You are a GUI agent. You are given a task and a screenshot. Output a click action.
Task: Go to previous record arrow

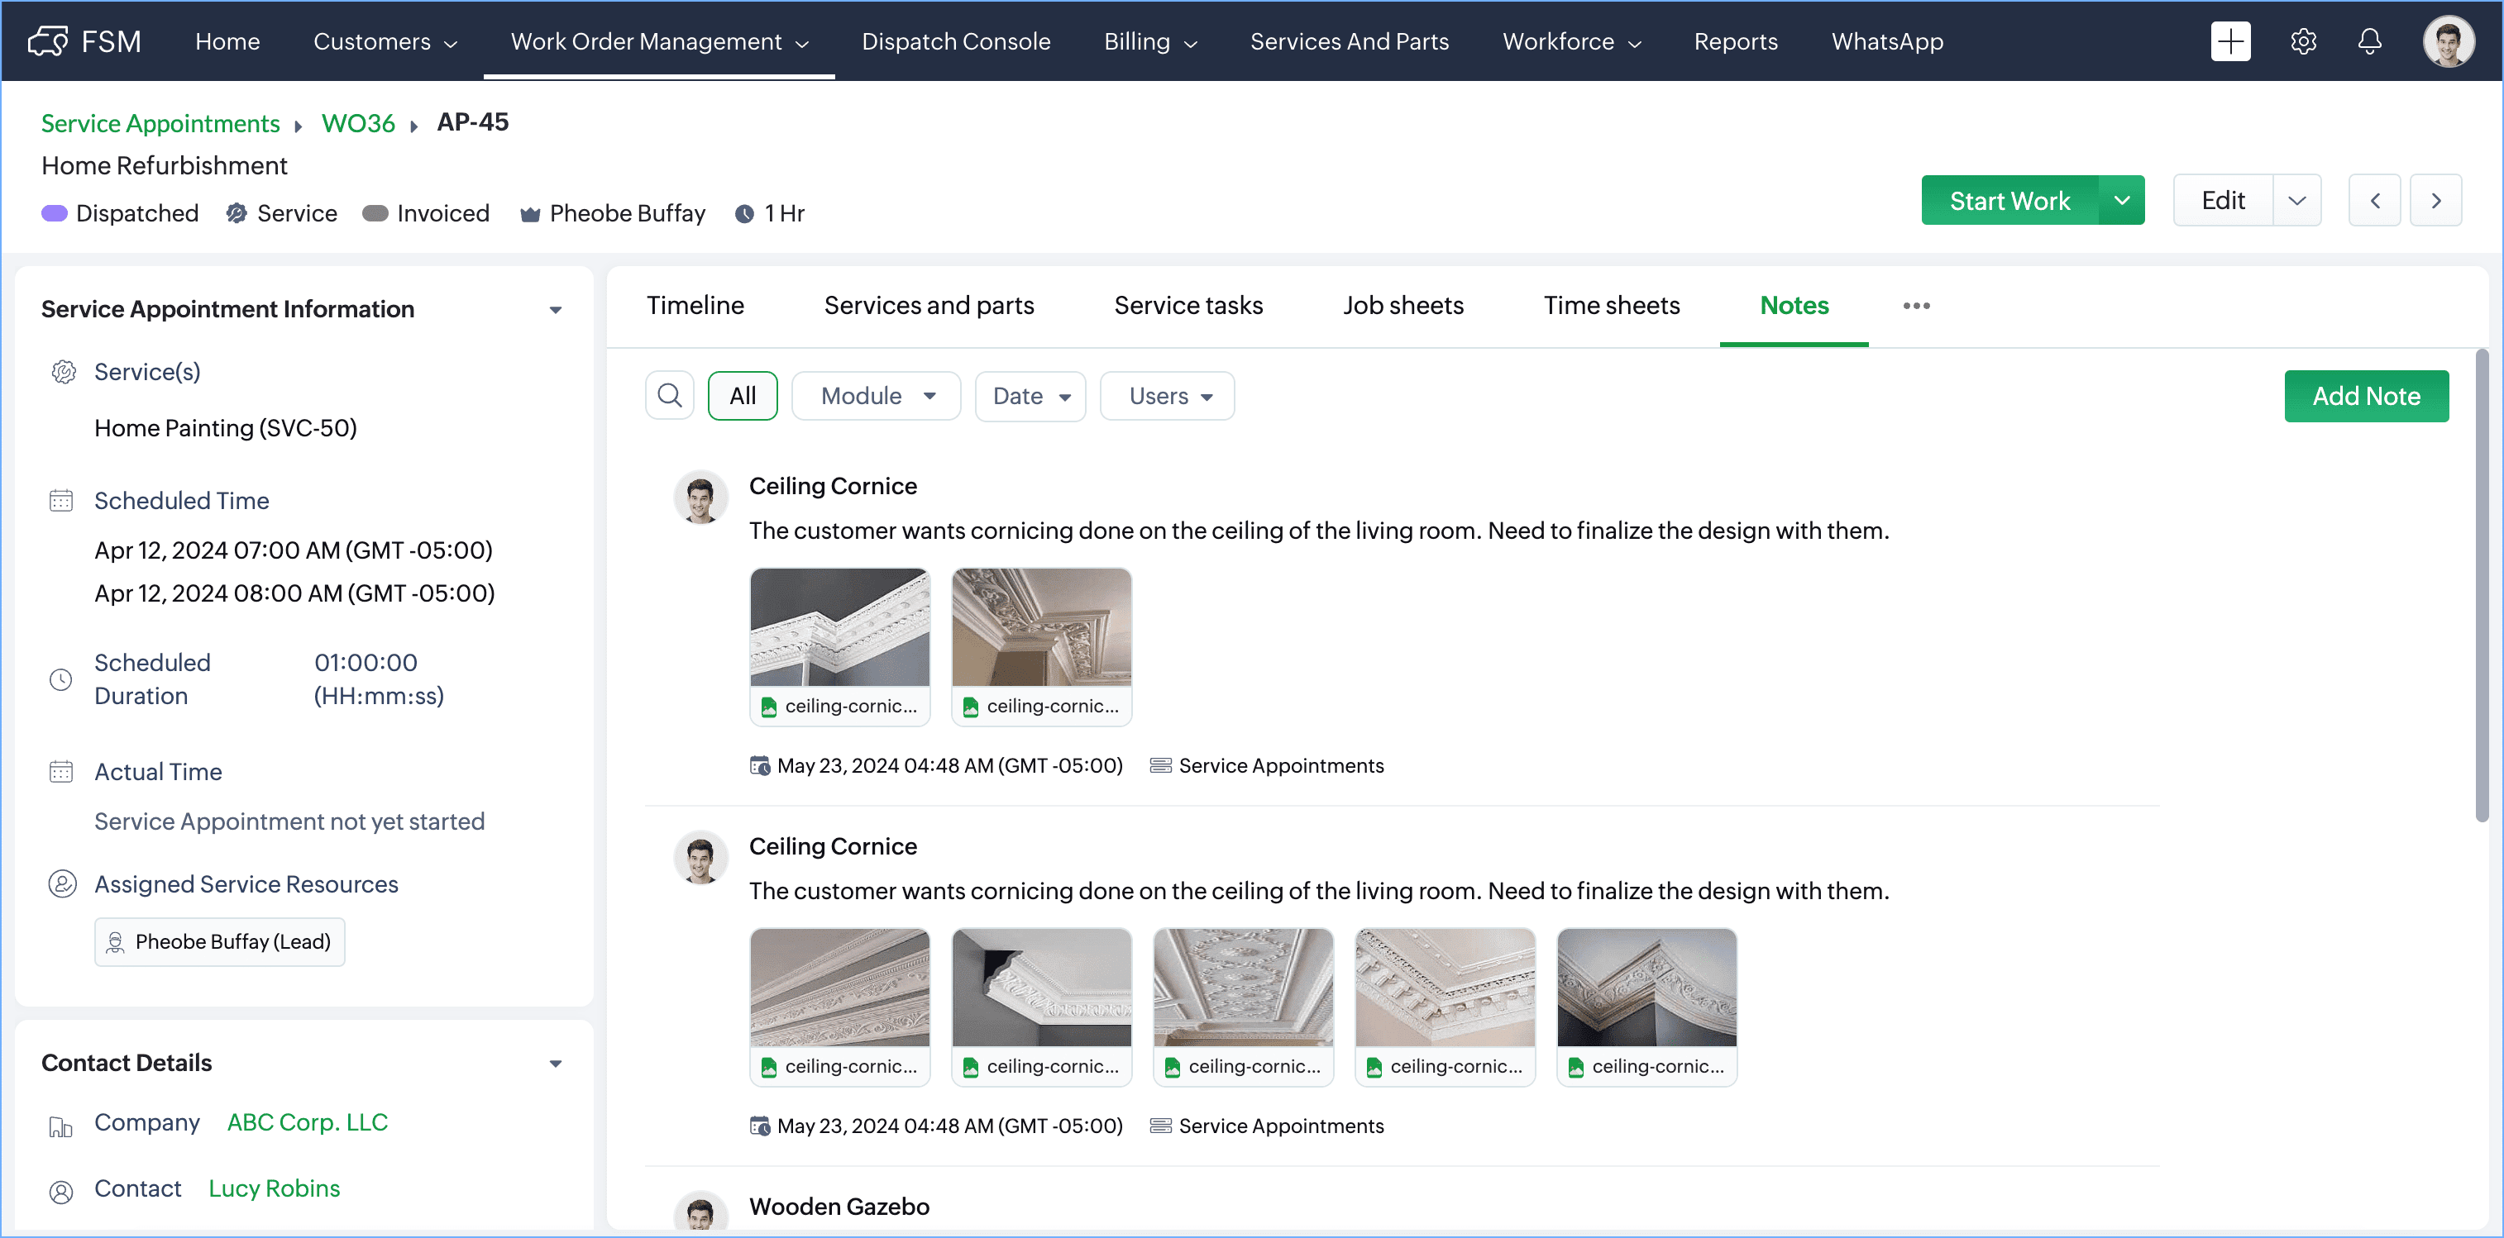tap(2373, 200)
